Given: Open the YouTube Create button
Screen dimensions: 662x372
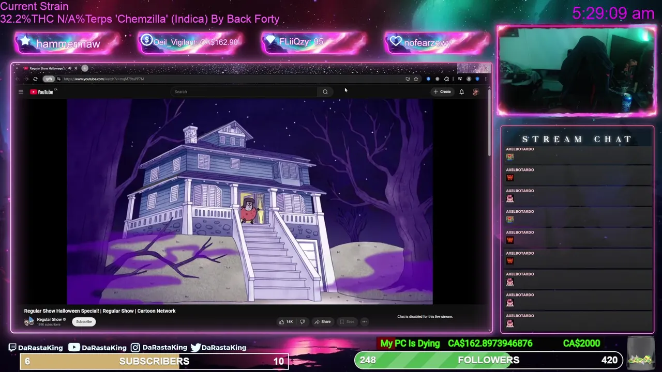Looking at the screenshot, I should click(x=443, y=91).
